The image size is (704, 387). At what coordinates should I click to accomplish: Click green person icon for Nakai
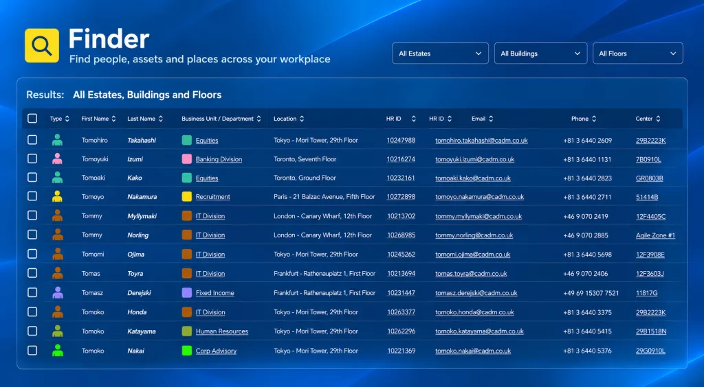(57, 350)
